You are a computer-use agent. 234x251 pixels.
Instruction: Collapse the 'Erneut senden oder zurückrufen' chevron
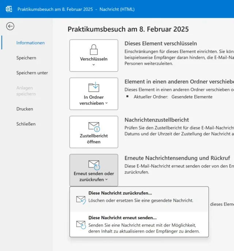107,180
